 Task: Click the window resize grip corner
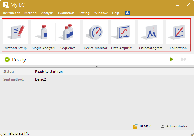coord(192,134)
